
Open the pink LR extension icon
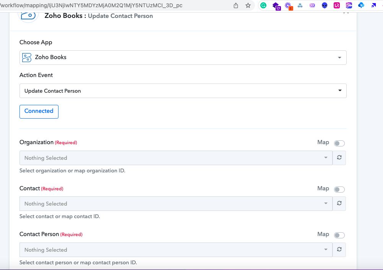337,5
